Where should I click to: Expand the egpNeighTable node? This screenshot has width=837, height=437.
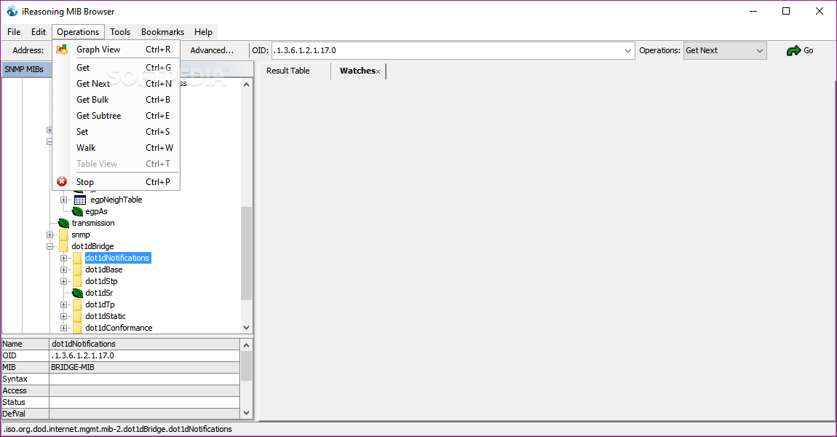pos(63,200)
